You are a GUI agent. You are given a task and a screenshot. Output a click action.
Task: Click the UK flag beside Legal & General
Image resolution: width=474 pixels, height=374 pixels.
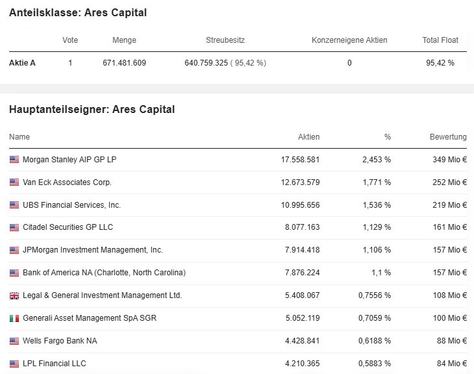[14, 295]
